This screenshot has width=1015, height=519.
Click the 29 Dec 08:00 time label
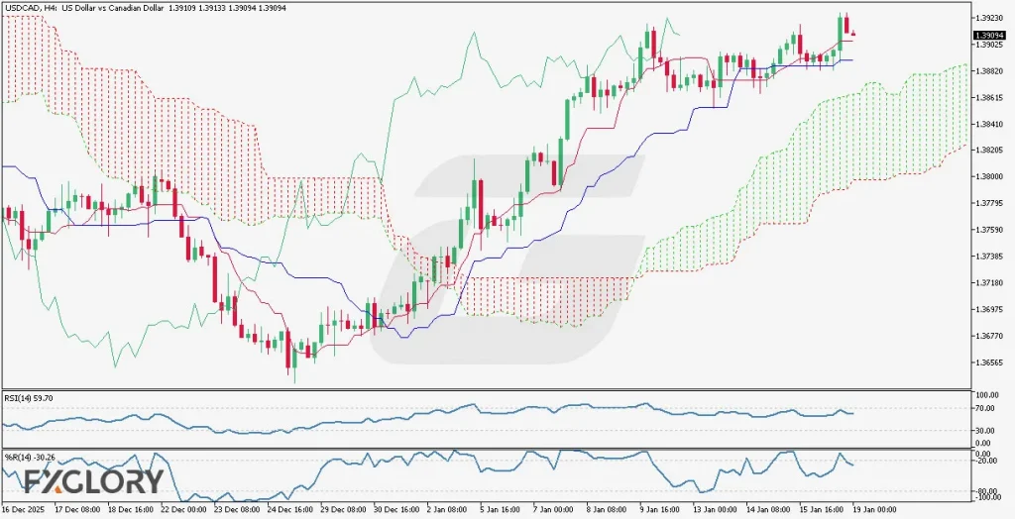pos(341,510)
